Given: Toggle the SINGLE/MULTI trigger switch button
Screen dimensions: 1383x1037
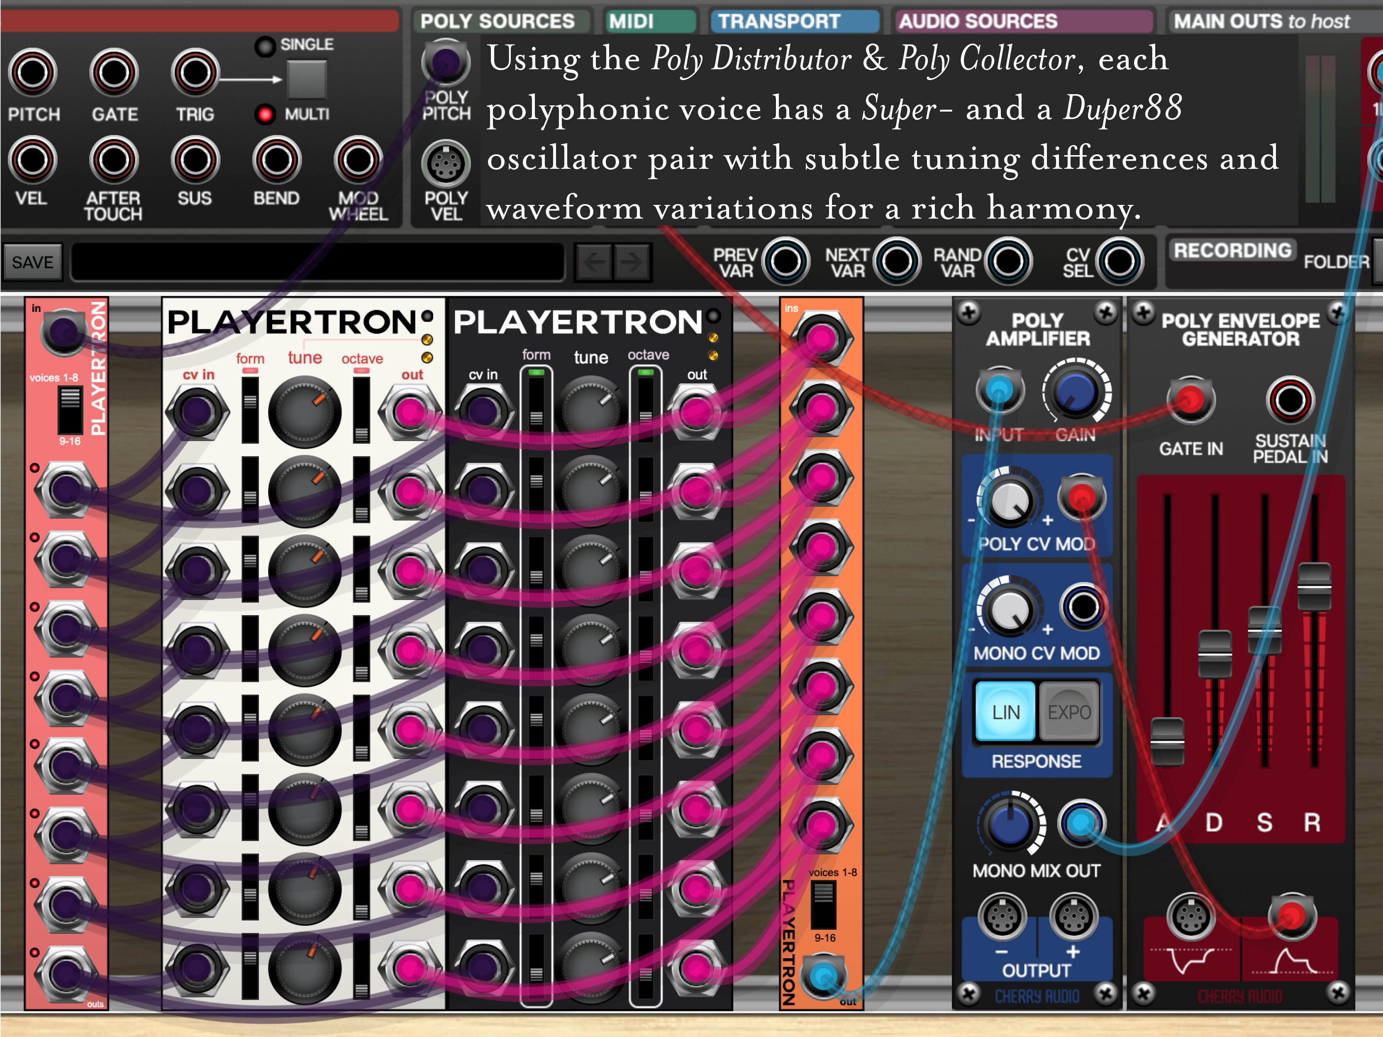Looking at the screenshot, I should coord(306,79).
